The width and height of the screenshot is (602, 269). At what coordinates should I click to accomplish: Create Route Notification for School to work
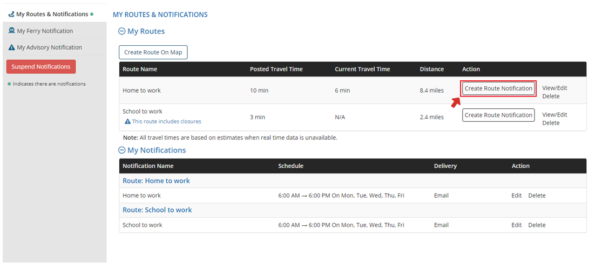[x=498, y=115]
